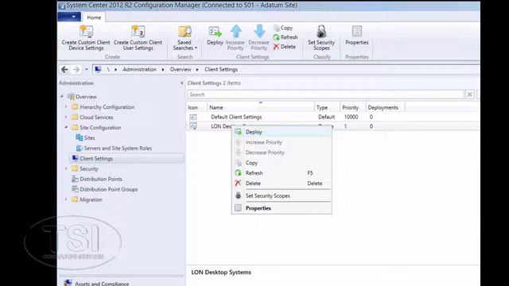Click priority value 10000 cell
Image resolution: width=509 pixels, height=286 pixels.
click(351, 117)
